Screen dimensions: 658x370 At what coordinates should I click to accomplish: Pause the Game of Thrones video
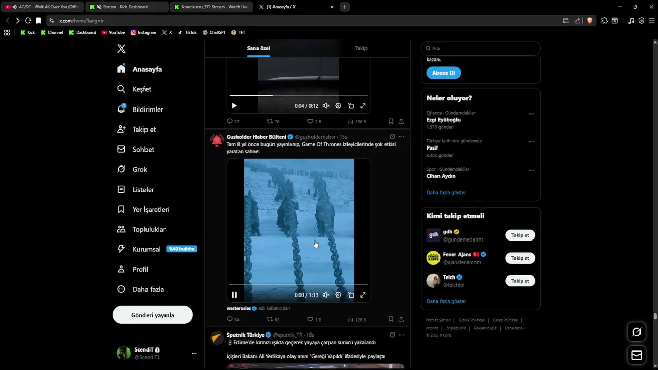[234, 295]
